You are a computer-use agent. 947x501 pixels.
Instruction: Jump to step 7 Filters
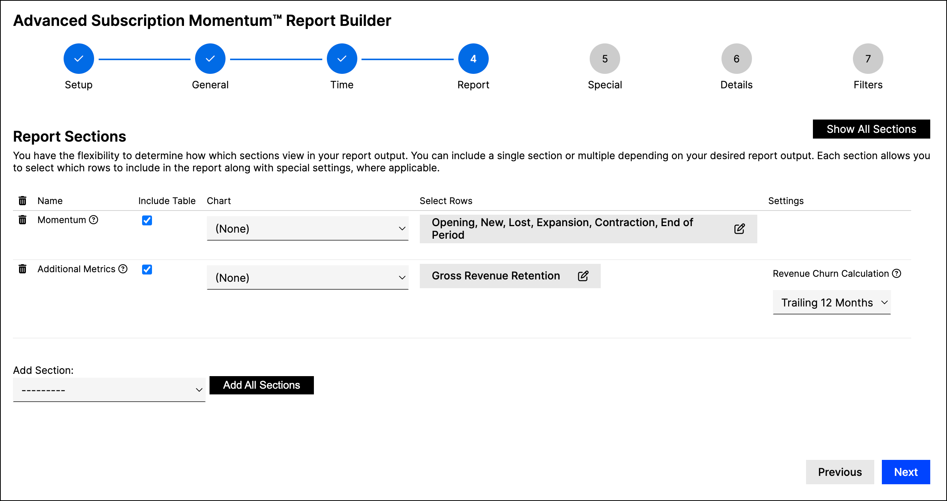[868, 59]
